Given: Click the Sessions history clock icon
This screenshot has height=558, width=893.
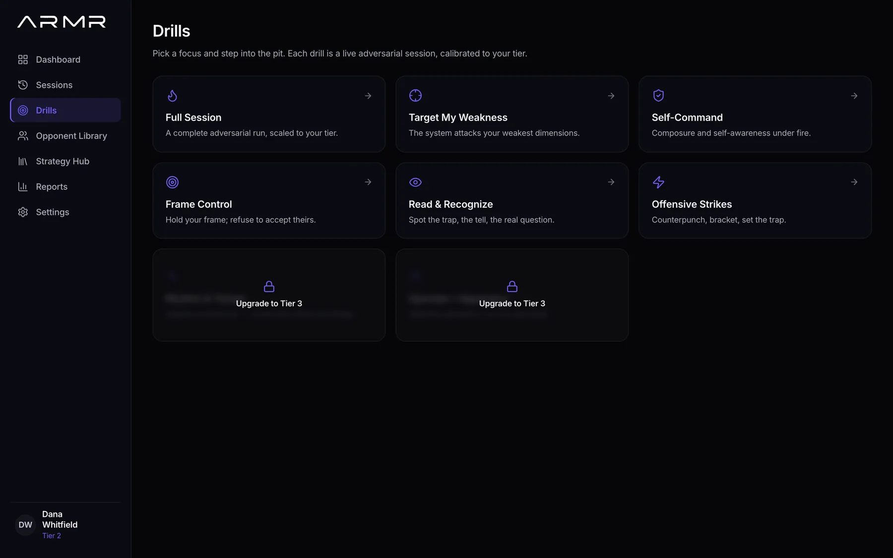Looking at the screenshot, I should click(x=23, y=85).
